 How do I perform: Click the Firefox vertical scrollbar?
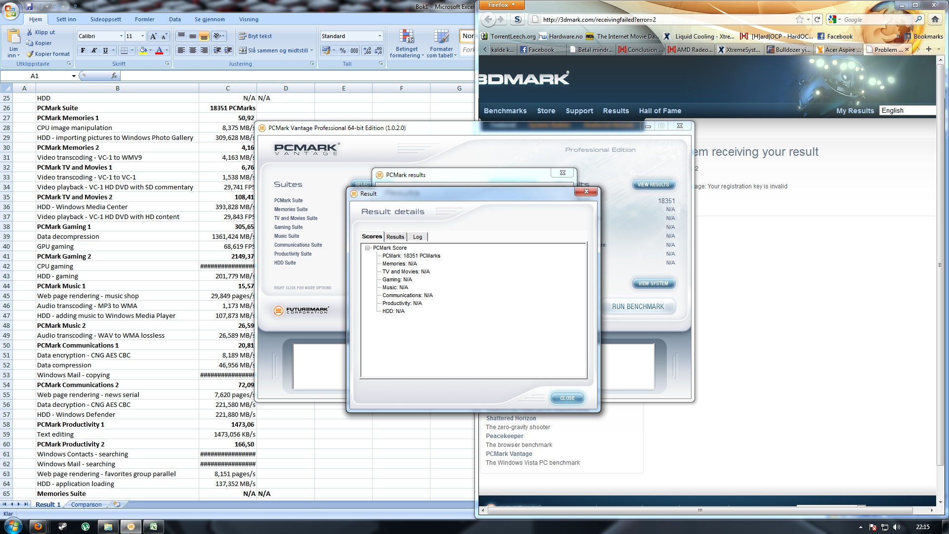click(x=940, y=265)
